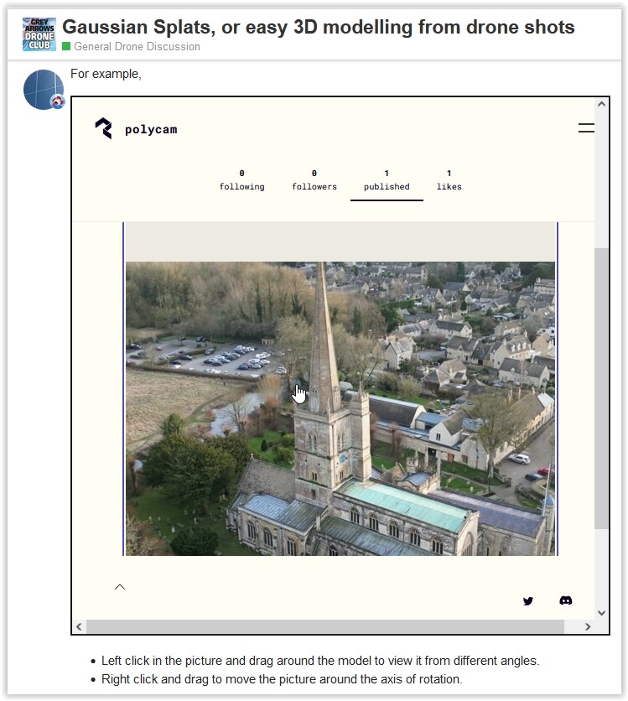The width and height of the screenshot is (628, 701).
Task: Open the Polycam hamburger menu
Action: point(586,128)
